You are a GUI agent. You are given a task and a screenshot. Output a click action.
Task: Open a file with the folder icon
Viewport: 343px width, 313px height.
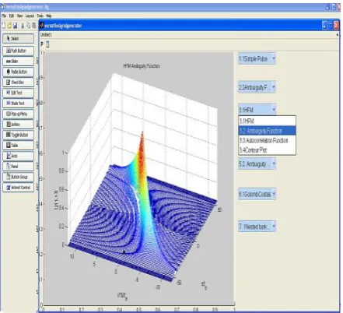[9, 26]
